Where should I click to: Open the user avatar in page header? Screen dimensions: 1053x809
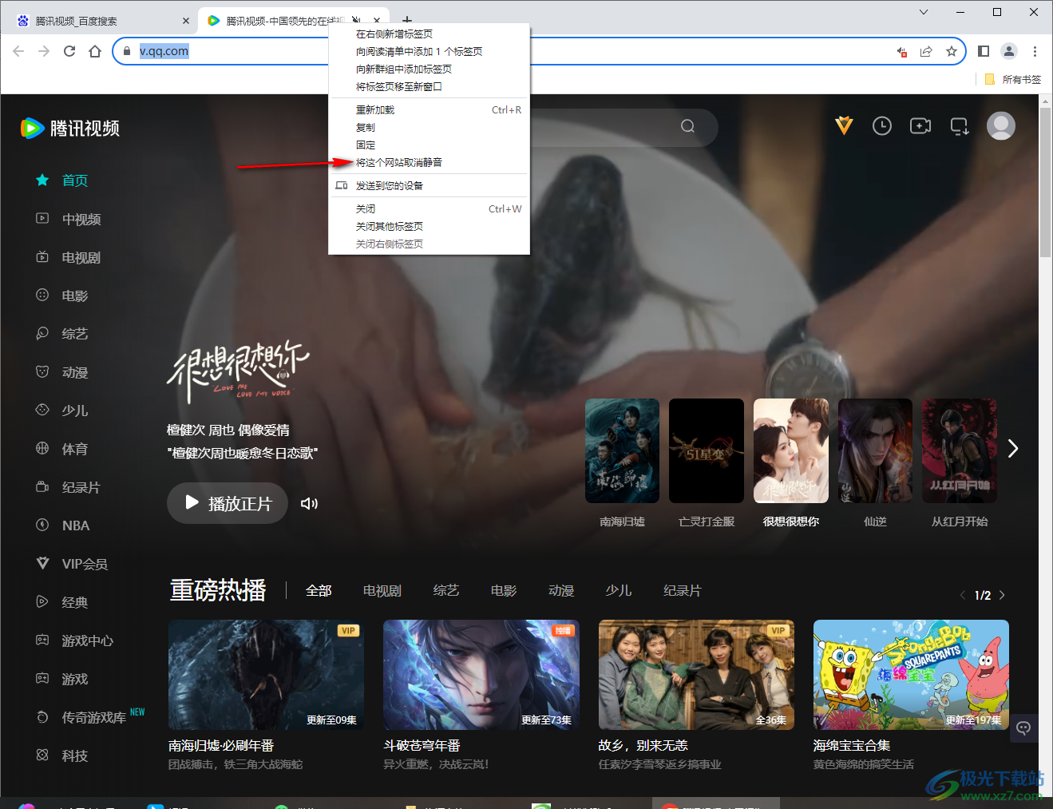pos(1001,125)
